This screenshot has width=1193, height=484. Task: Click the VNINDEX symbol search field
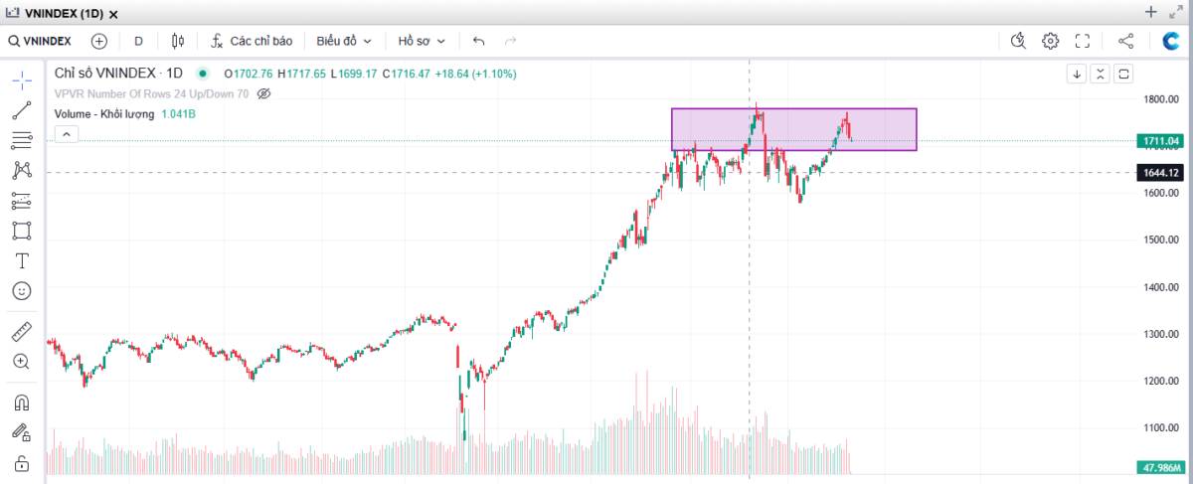pyautogui.click(x=40, y=41)
